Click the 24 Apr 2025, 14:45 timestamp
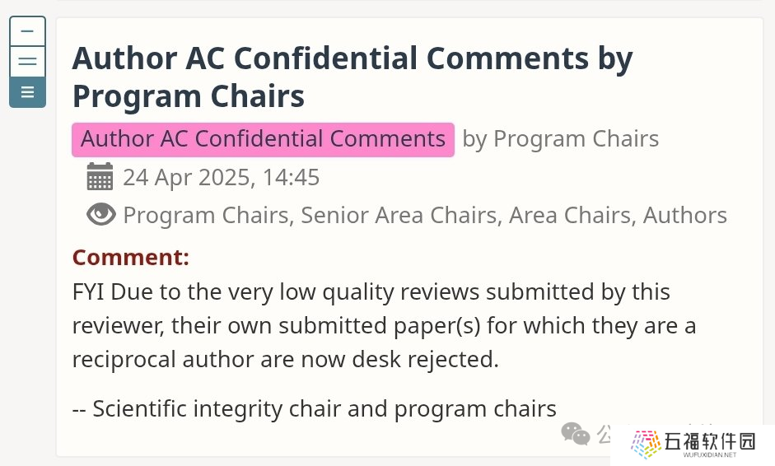Viewport: 775px width, 466px height. point(222,177)
